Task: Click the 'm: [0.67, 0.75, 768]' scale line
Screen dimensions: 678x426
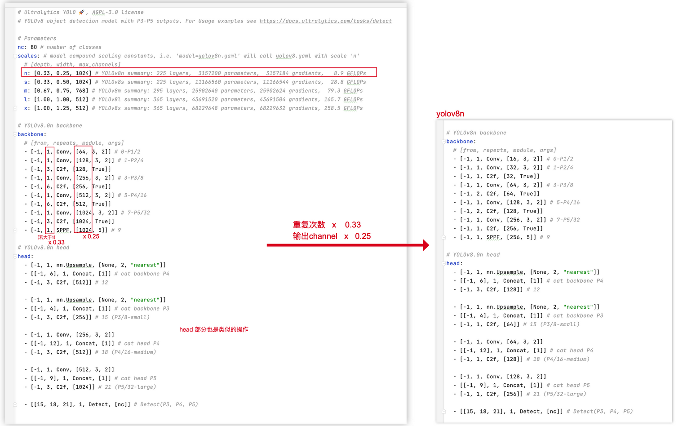Action: (193, 91)
